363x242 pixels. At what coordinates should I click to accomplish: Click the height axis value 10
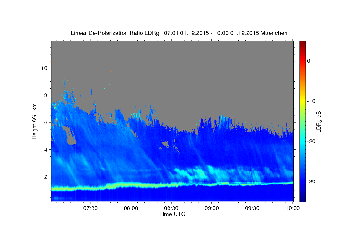click(44, 68)
